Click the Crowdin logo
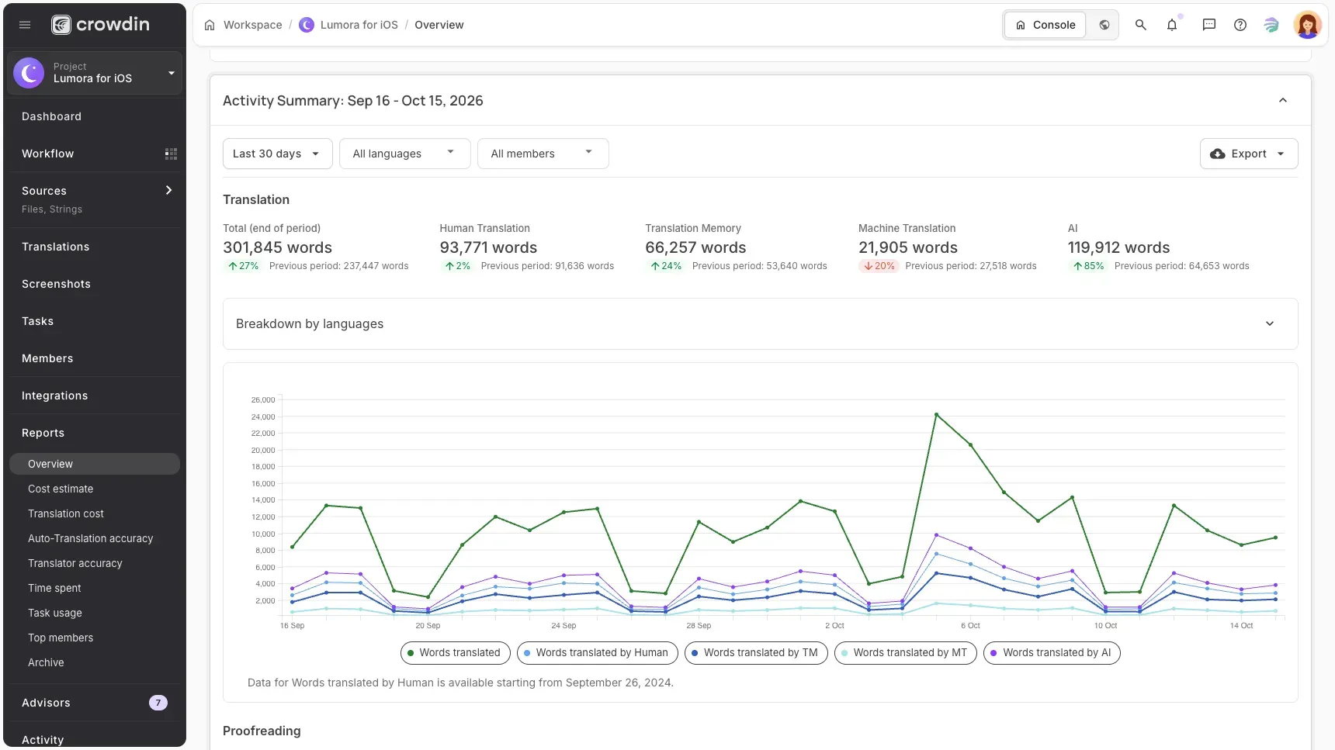Image resolution: width=1335 pixels, height=750 pixels. [x=100, y=25]
